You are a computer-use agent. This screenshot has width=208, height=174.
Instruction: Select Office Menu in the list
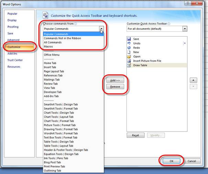(73, 55)
